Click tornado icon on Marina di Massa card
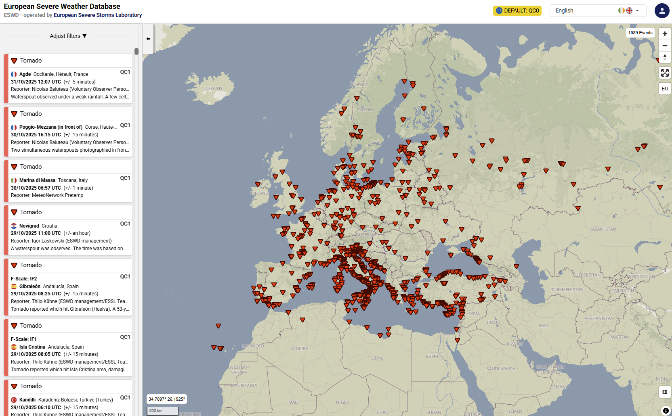The image size is (672, 416). (x=14, y=167)
